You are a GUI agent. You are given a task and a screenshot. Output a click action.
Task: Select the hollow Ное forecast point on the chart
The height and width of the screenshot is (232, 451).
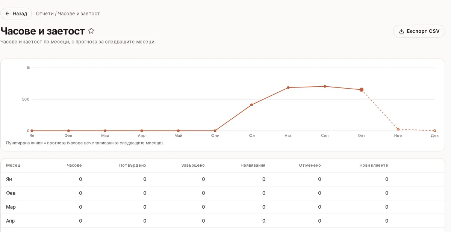coord(398,129)
